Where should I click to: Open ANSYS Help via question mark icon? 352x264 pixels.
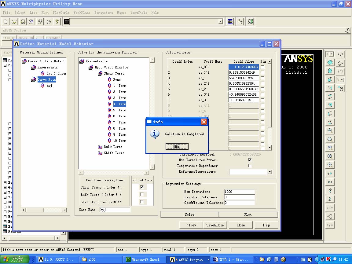tap(57, 22)
